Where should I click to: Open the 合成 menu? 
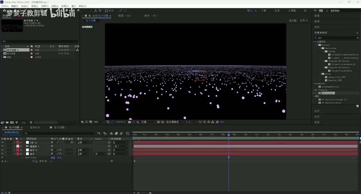(25, 6)
